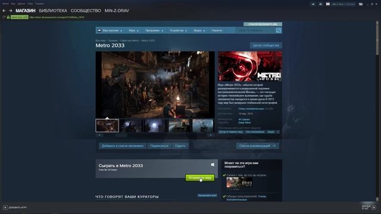
Task: Click the 4A Games developer link
Action: click(x=244, y=119)
